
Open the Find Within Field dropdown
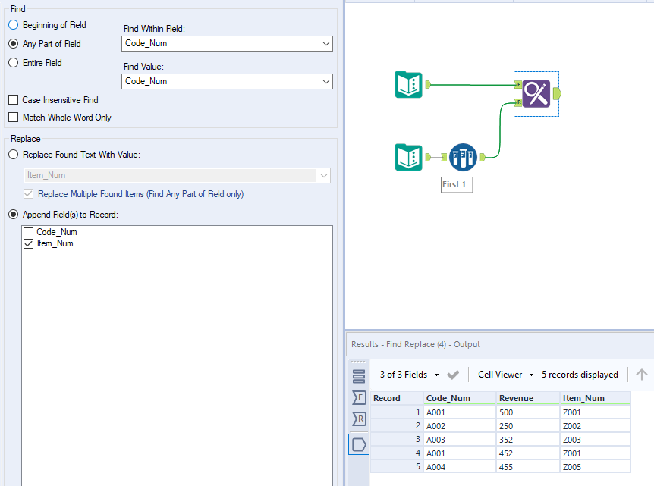(x=325, y=43)
